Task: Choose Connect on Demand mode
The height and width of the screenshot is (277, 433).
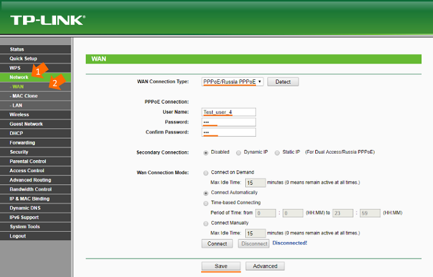Action: (x=205, y=173)
